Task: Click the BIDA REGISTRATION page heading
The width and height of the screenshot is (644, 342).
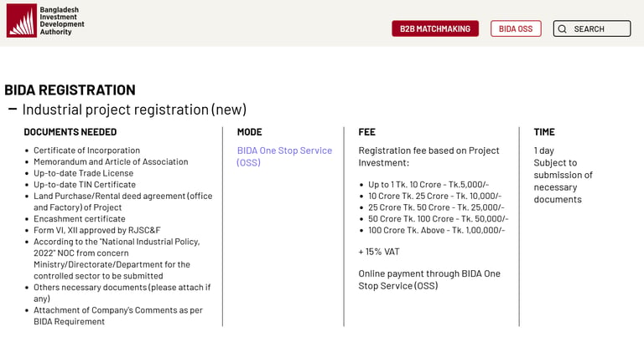Action: pos(70,89)
